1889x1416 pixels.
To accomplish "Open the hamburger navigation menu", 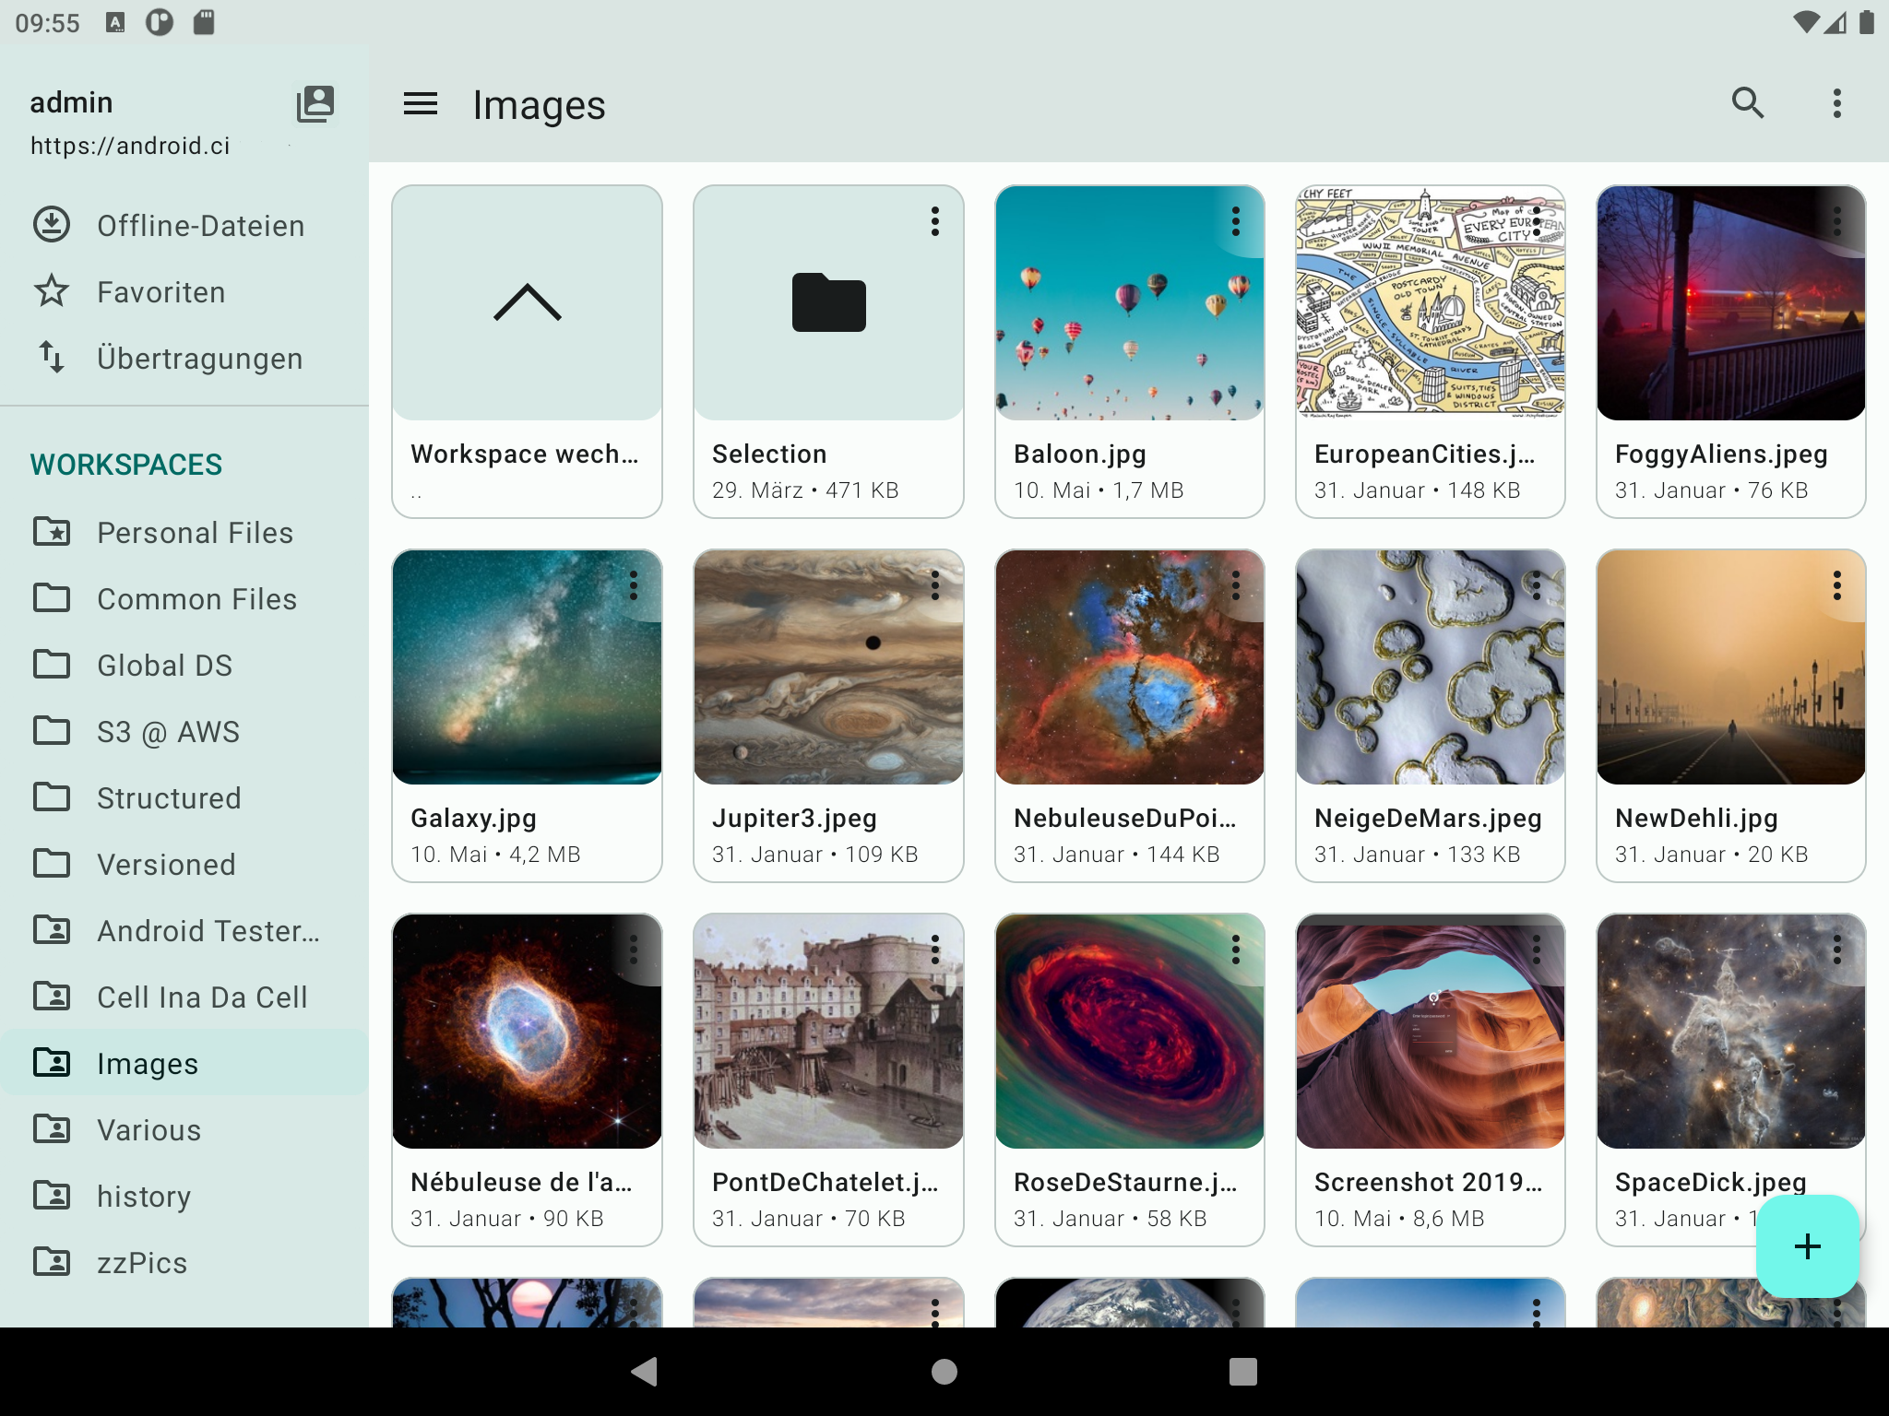I will click(421, 104).
